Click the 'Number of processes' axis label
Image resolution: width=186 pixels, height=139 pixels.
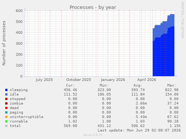tap(4, 43)
